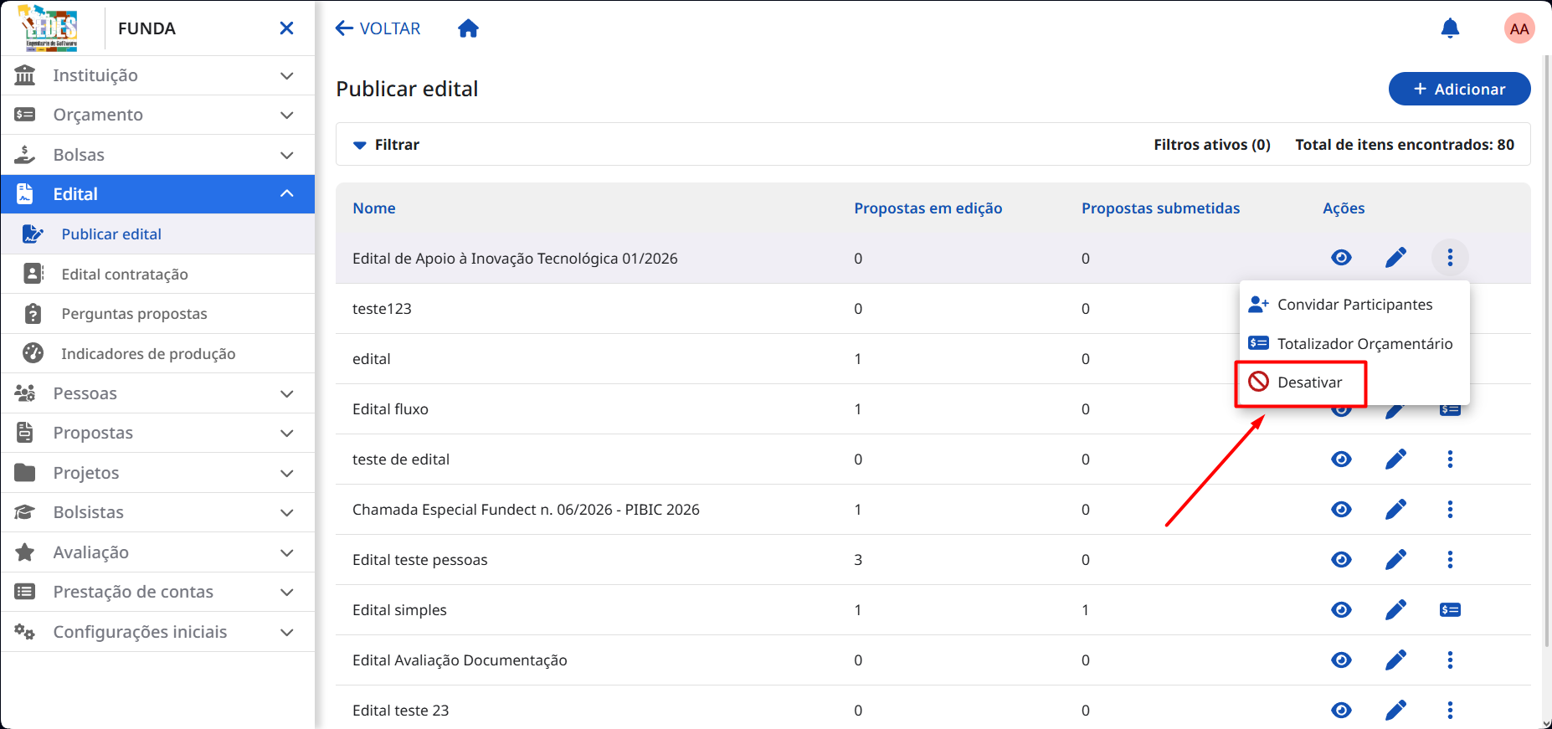Image resolution: width=1552 pixels, height=729 pixels.
Task: Go back with VOLTAR
Action: click(378, 28)
